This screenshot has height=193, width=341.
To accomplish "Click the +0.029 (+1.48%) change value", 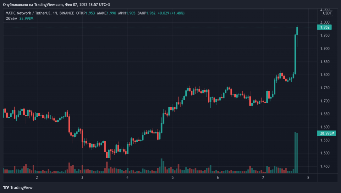I will click(171, 13).
